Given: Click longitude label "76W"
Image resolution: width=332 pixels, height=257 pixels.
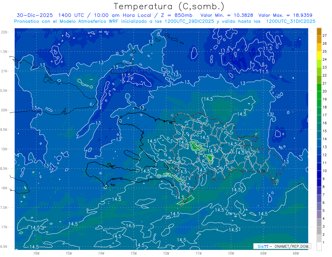Looking at the screenshot, I should (36, 253).
